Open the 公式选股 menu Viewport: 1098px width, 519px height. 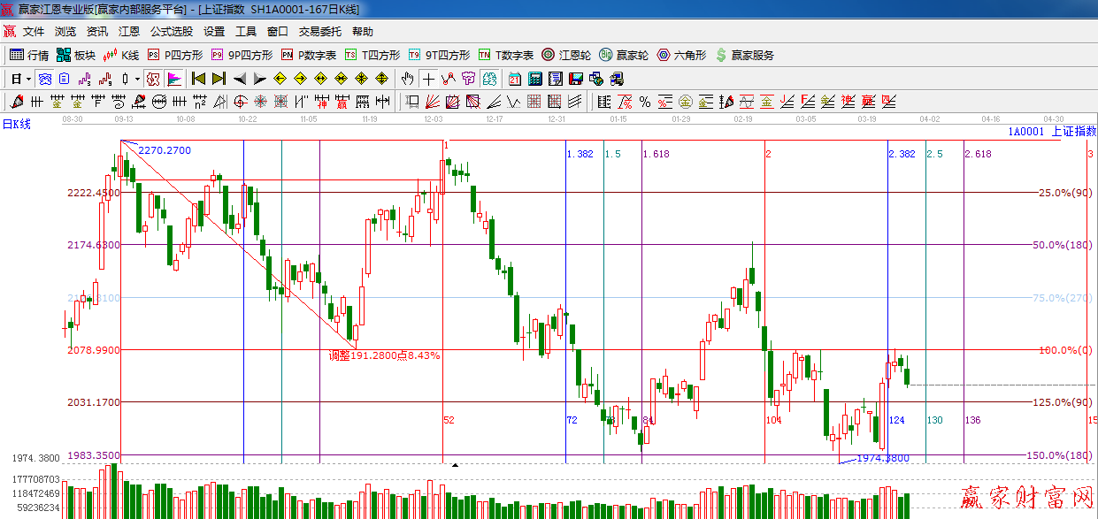click(171, 31)
